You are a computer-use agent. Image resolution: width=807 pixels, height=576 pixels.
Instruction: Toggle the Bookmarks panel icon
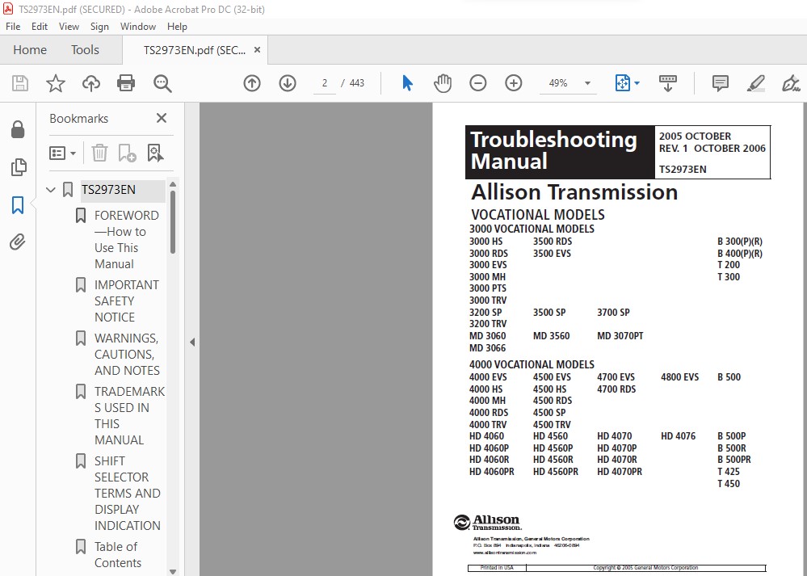pyautogui.click(x=18, y=205)
